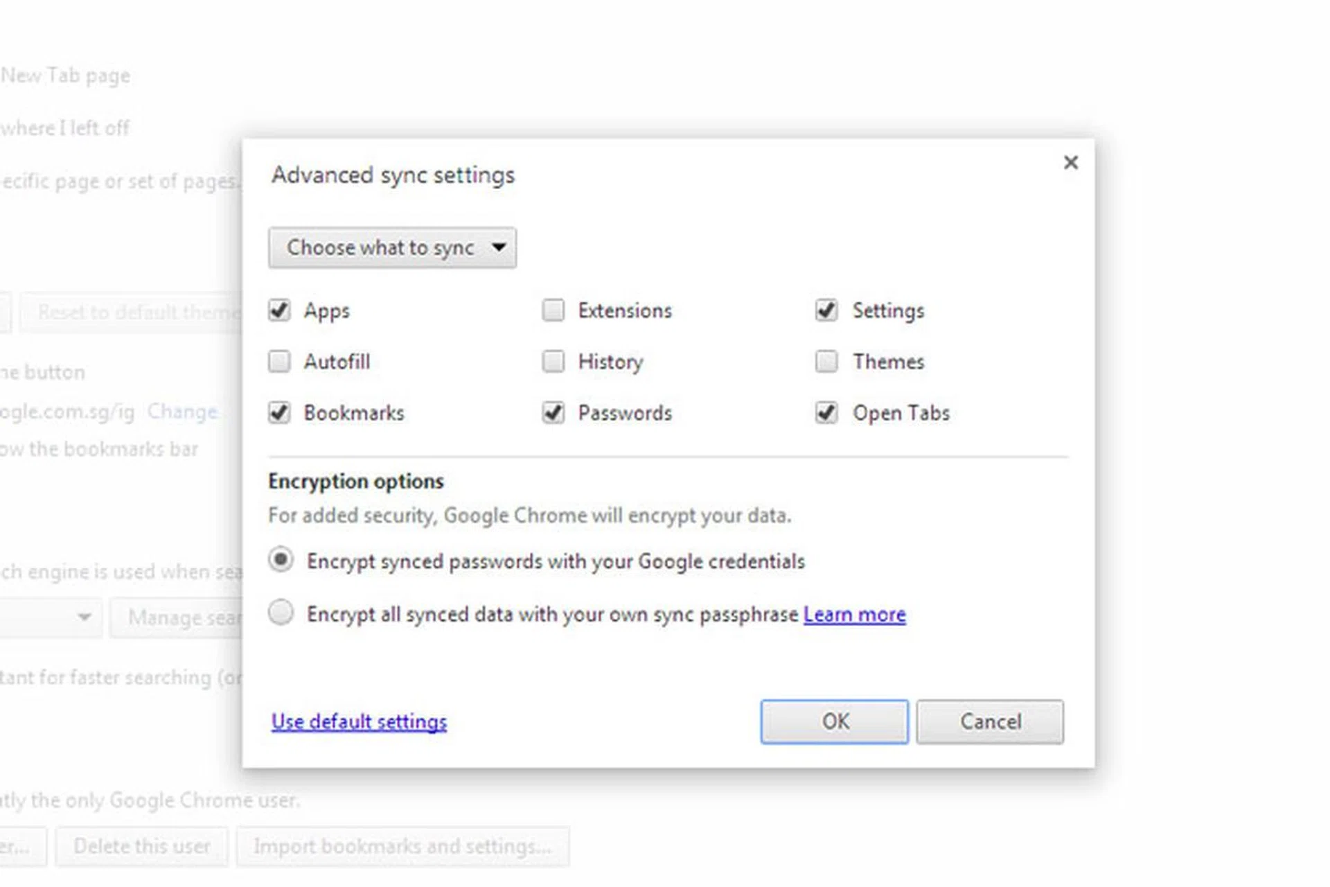The image size is (1330, 887).
Task: Open the Choose what to sync dropdown
Action: click(x=392, y=247)
